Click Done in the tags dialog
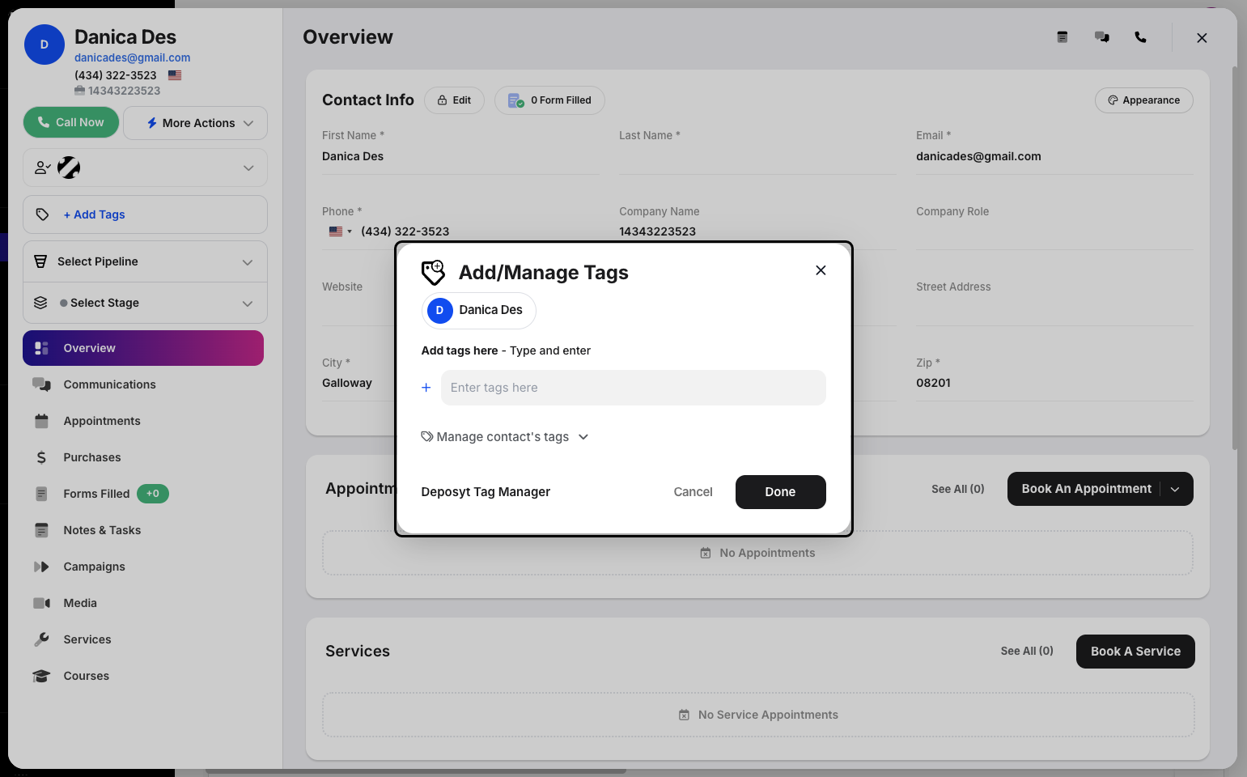Screen dimensions: 1247x777 (780, 492)
